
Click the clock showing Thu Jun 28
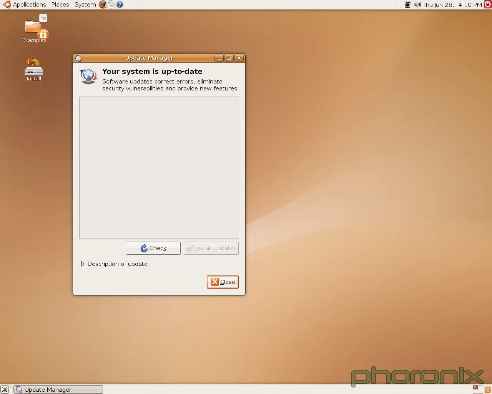(452, 5)
